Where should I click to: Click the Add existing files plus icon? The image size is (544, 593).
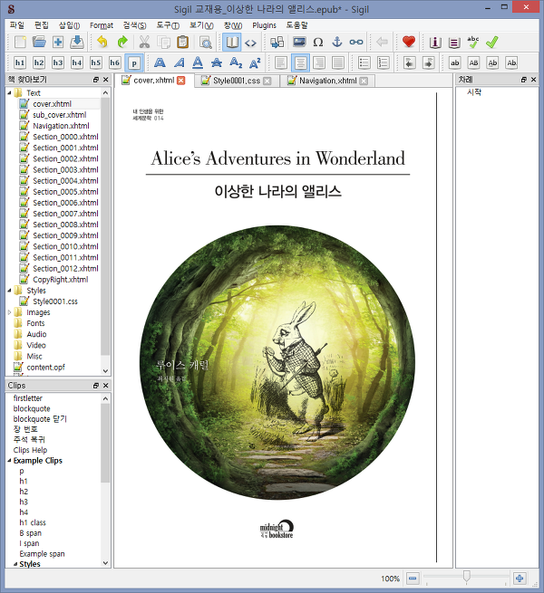click(58, 42)
